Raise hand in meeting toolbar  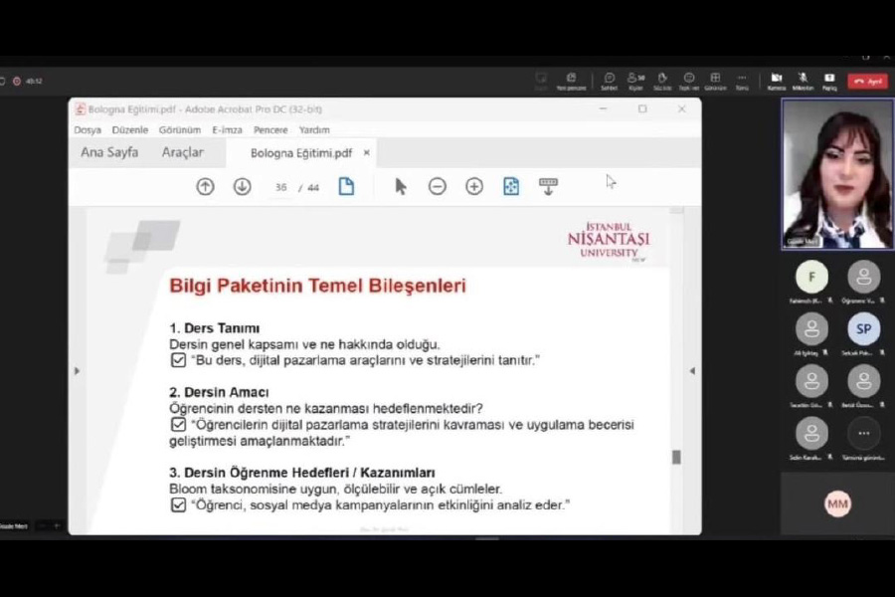(x=661, y=80)
